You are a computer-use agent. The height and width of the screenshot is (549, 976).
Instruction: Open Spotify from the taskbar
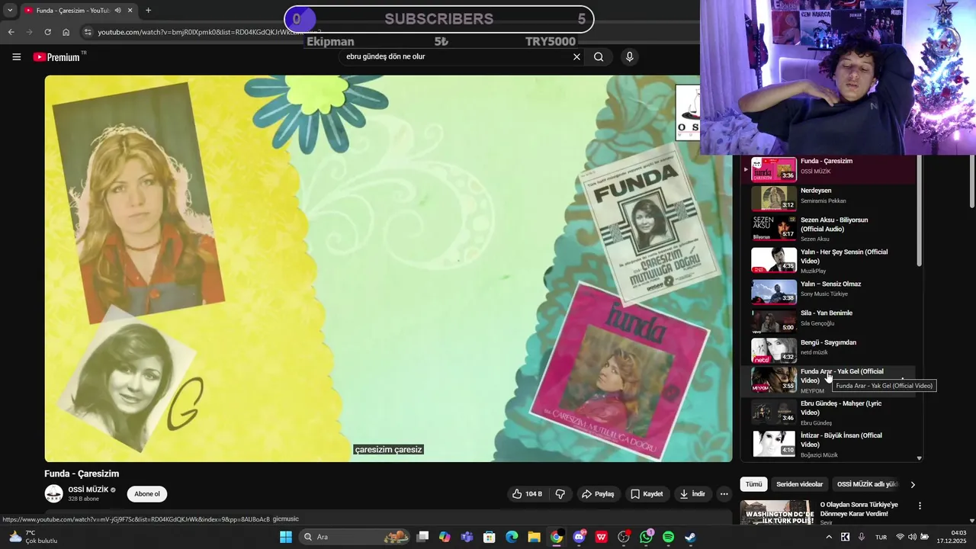(x=668, y=537)
